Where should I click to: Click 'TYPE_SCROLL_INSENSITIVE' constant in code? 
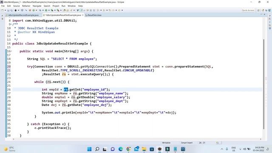coord(81,70)
